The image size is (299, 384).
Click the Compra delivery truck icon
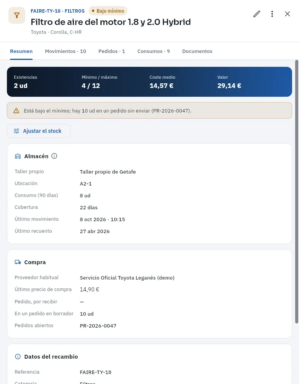[x=18, y=262]
